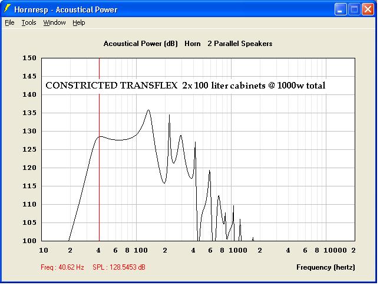Click the 150 dB y-axis label
This screenshot has height=285, width=380.
pyautogui.click(x=29, y=58)
